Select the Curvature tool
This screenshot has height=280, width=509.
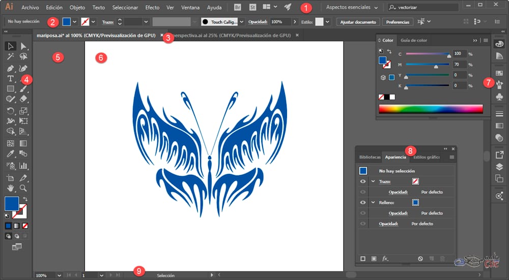pyautogui.click(x=23, y=69)
